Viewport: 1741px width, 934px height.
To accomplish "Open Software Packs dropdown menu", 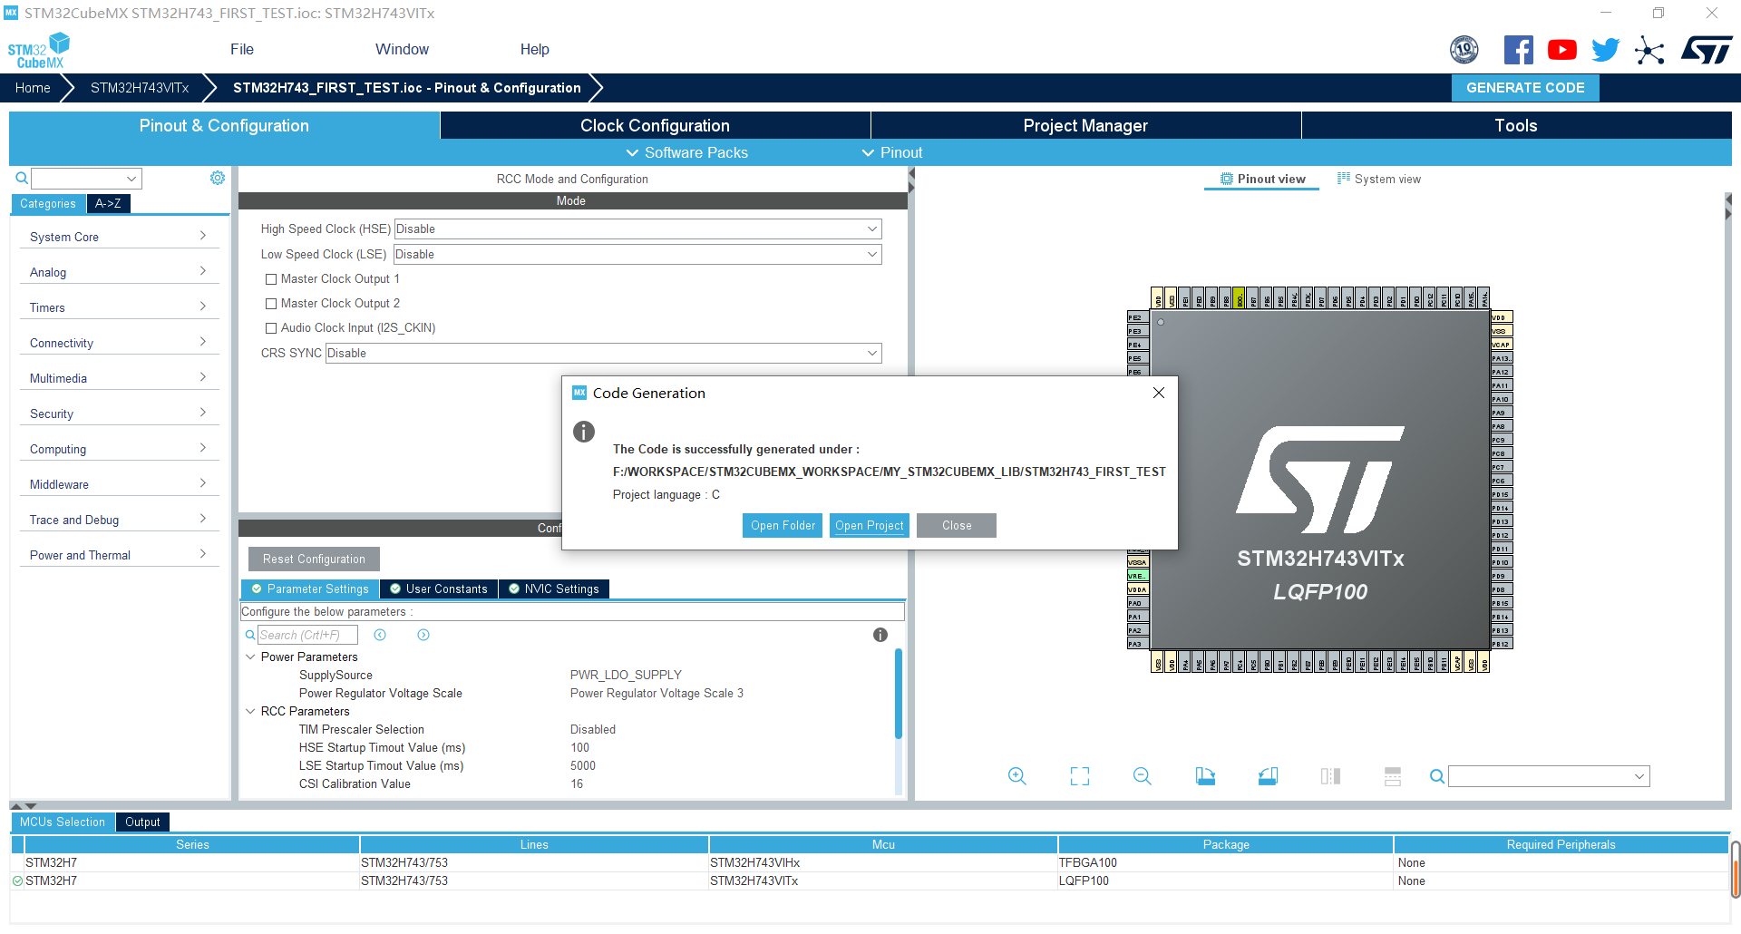I will tap(687, 152).
